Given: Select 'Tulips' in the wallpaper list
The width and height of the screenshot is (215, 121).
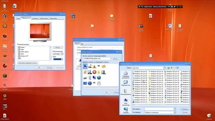Looking at the screenshot, I should (x=22, y=49).
